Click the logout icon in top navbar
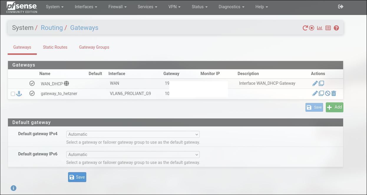 (341, 7)
